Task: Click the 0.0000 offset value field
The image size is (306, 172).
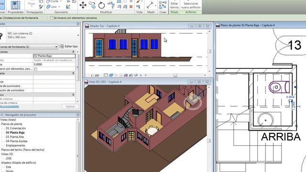Action: tap(54, 64)
